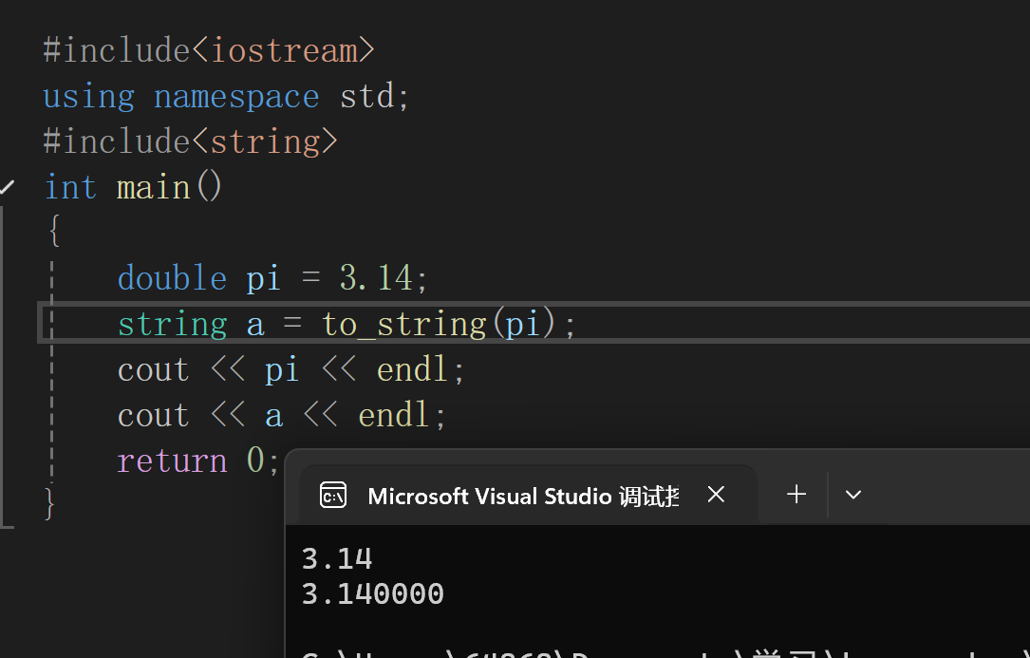The height and width of the screenshot is (658, 1030).
Task: Select the value 3.14 in the code
Action: (x=378, y=277)
